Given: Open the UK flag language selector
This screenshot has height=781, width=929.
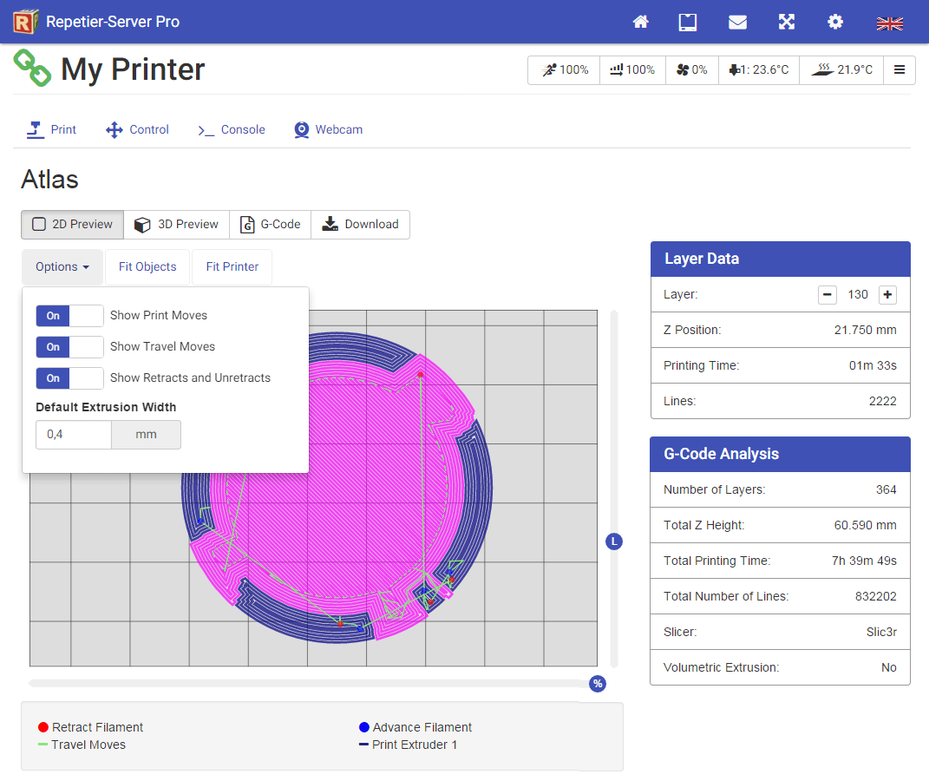Looking at the screenshot, I should click(x=890, y=23).
